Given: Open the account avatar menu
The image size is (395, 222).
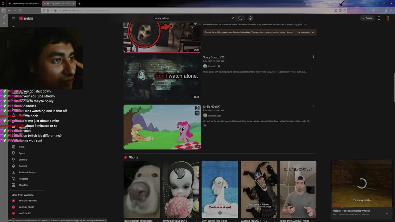Looking at the screenshot, I should tap(388, 18).
